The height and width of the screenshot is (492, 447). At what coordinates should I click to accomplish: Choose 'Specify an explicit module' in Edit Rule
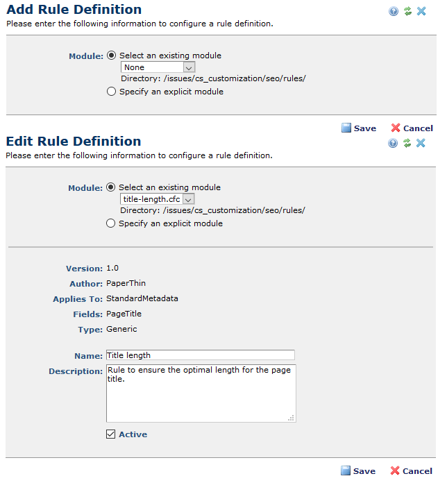point(111,223)
